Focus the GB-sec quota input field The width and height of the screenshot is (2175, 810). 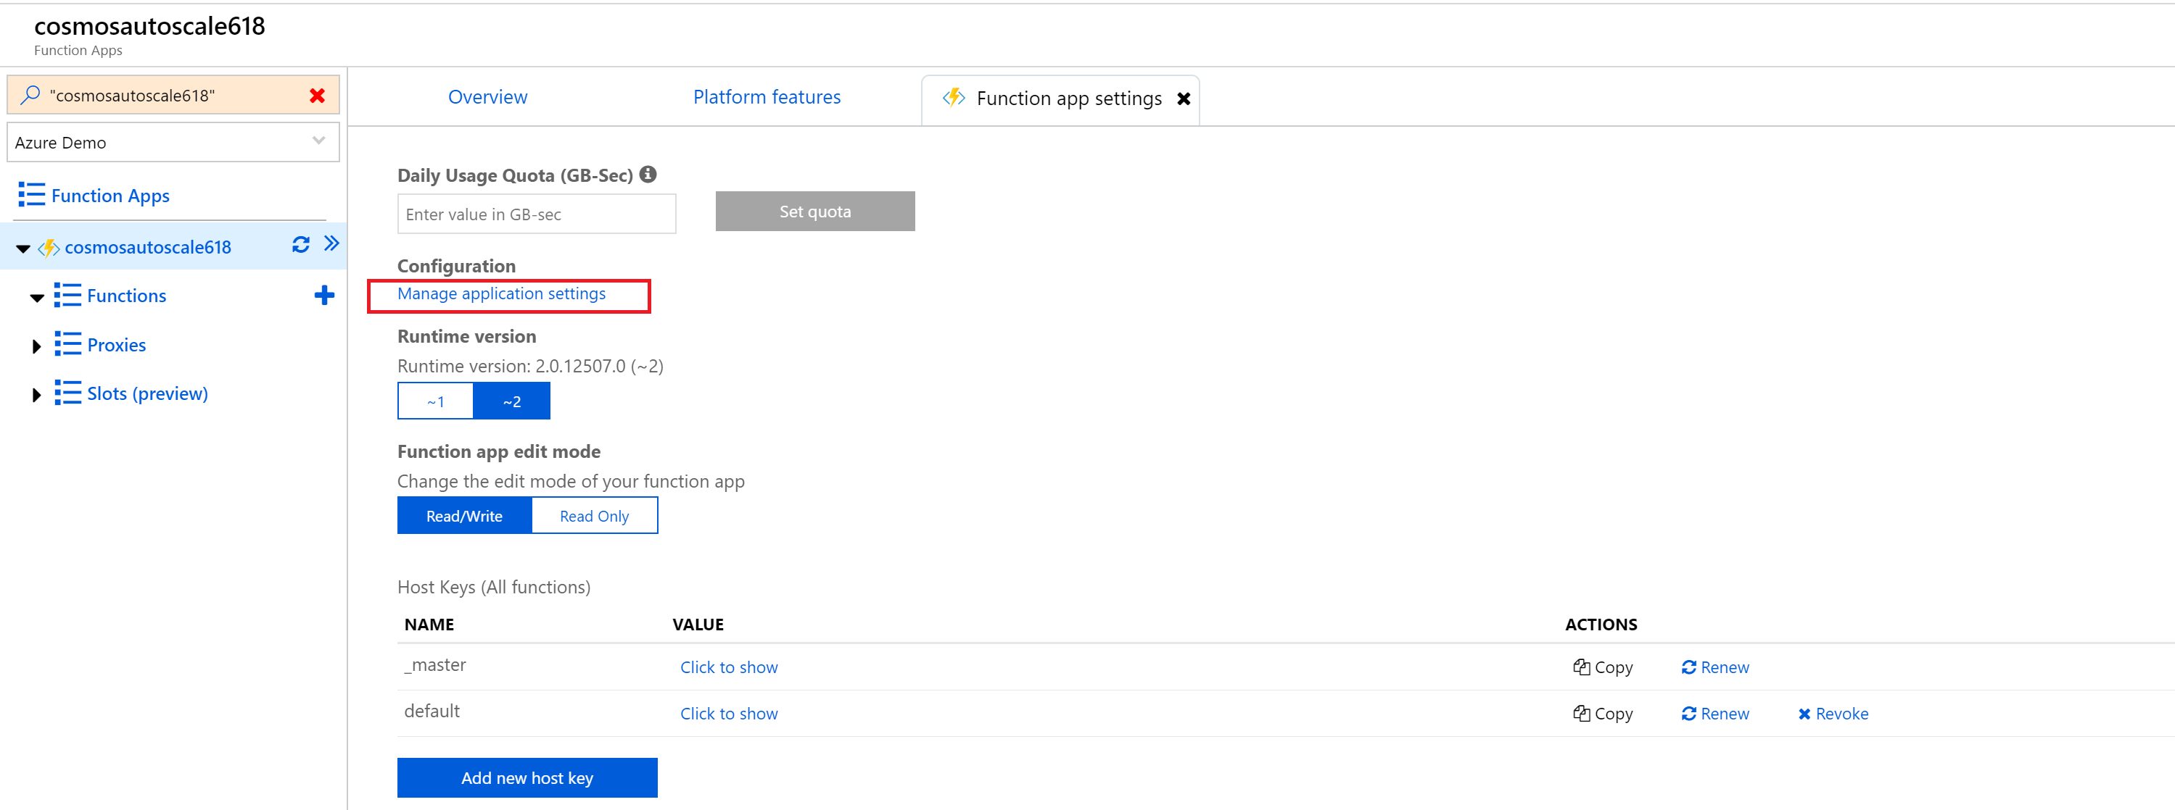click(x=536, y=214)
